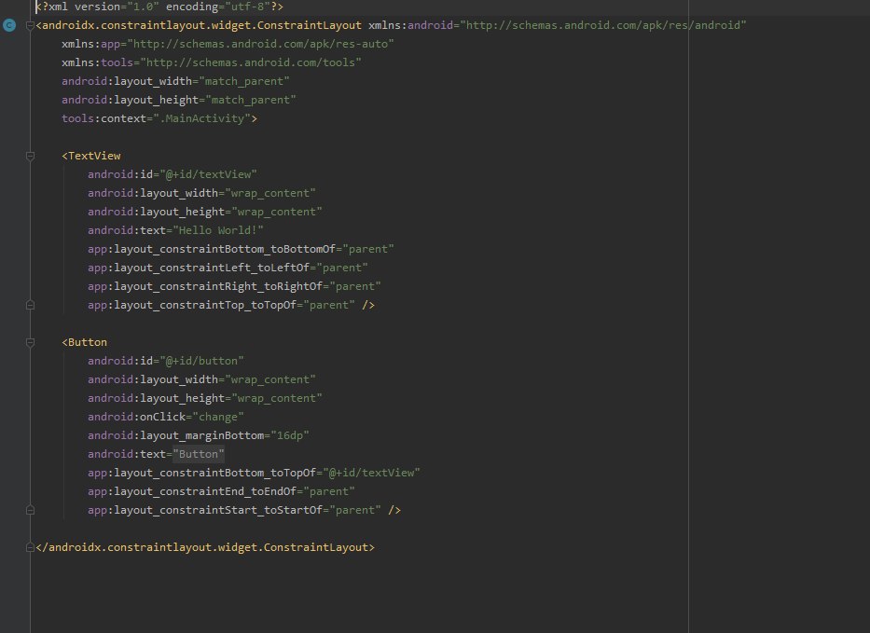This screenshot has height=633, width=870.
Task: Click the android:onClick "change" value
Action: [x=218, y=417]
